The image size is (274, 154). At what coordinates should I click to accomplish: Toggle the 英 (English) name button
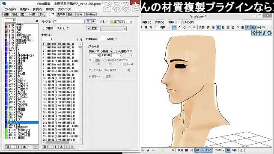93,21
